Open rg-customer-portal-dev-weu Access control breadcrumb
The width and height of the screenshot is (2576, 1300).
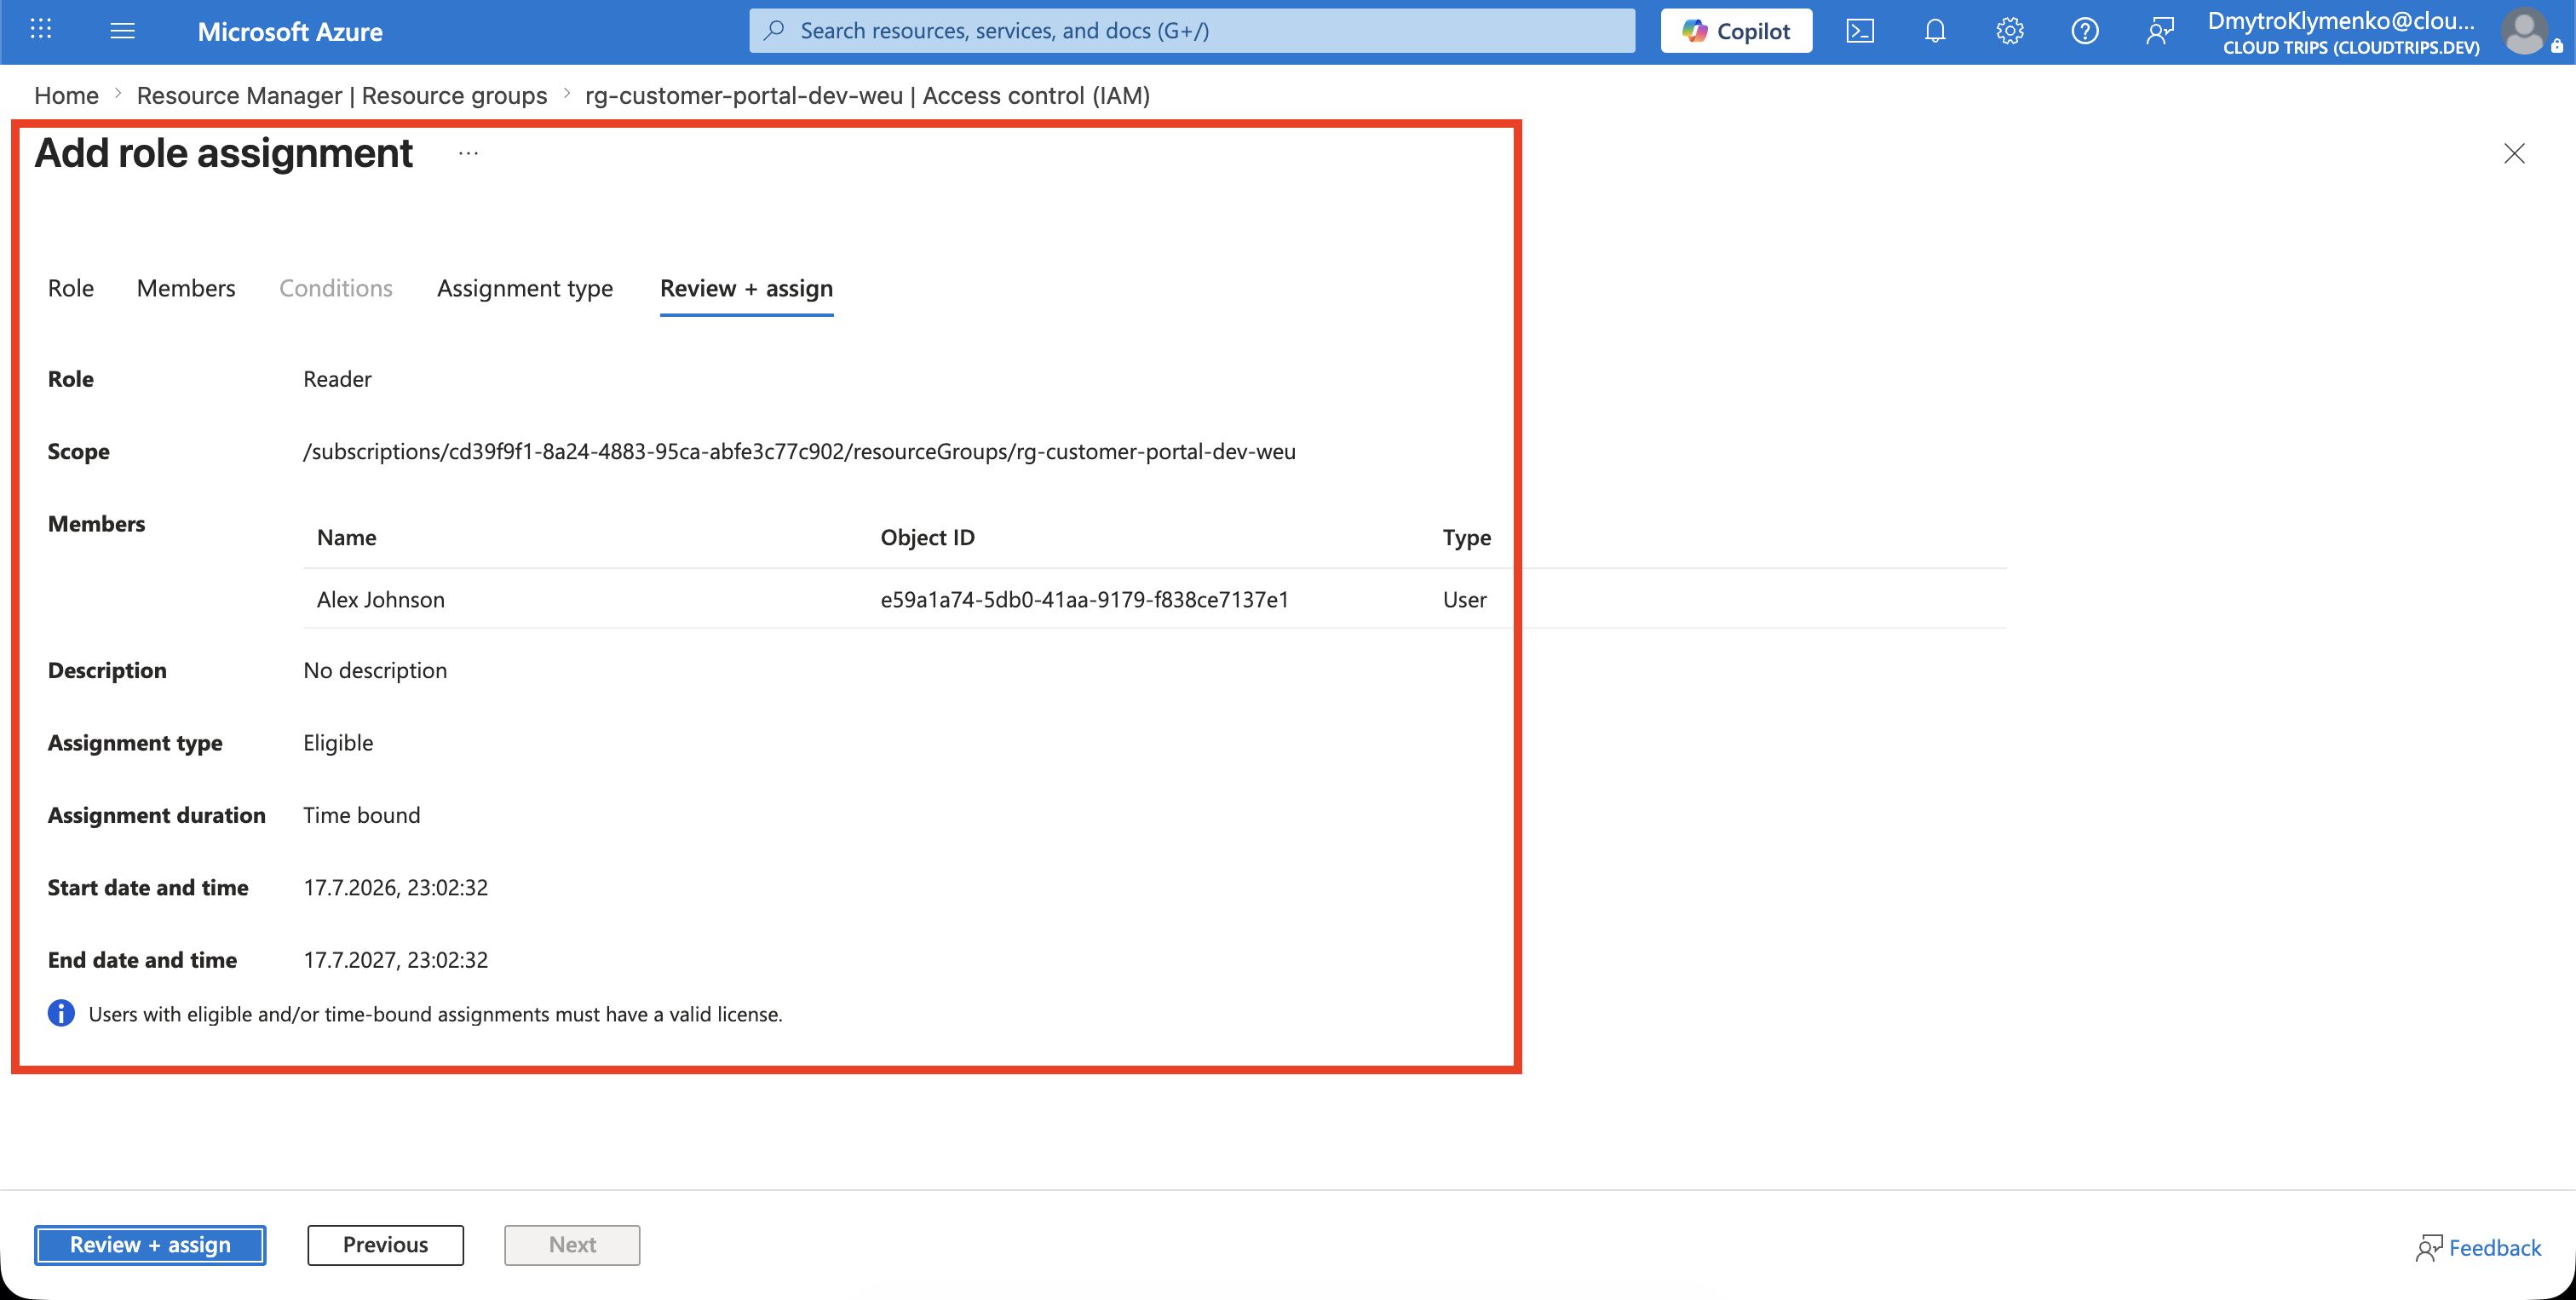(867, 95)
